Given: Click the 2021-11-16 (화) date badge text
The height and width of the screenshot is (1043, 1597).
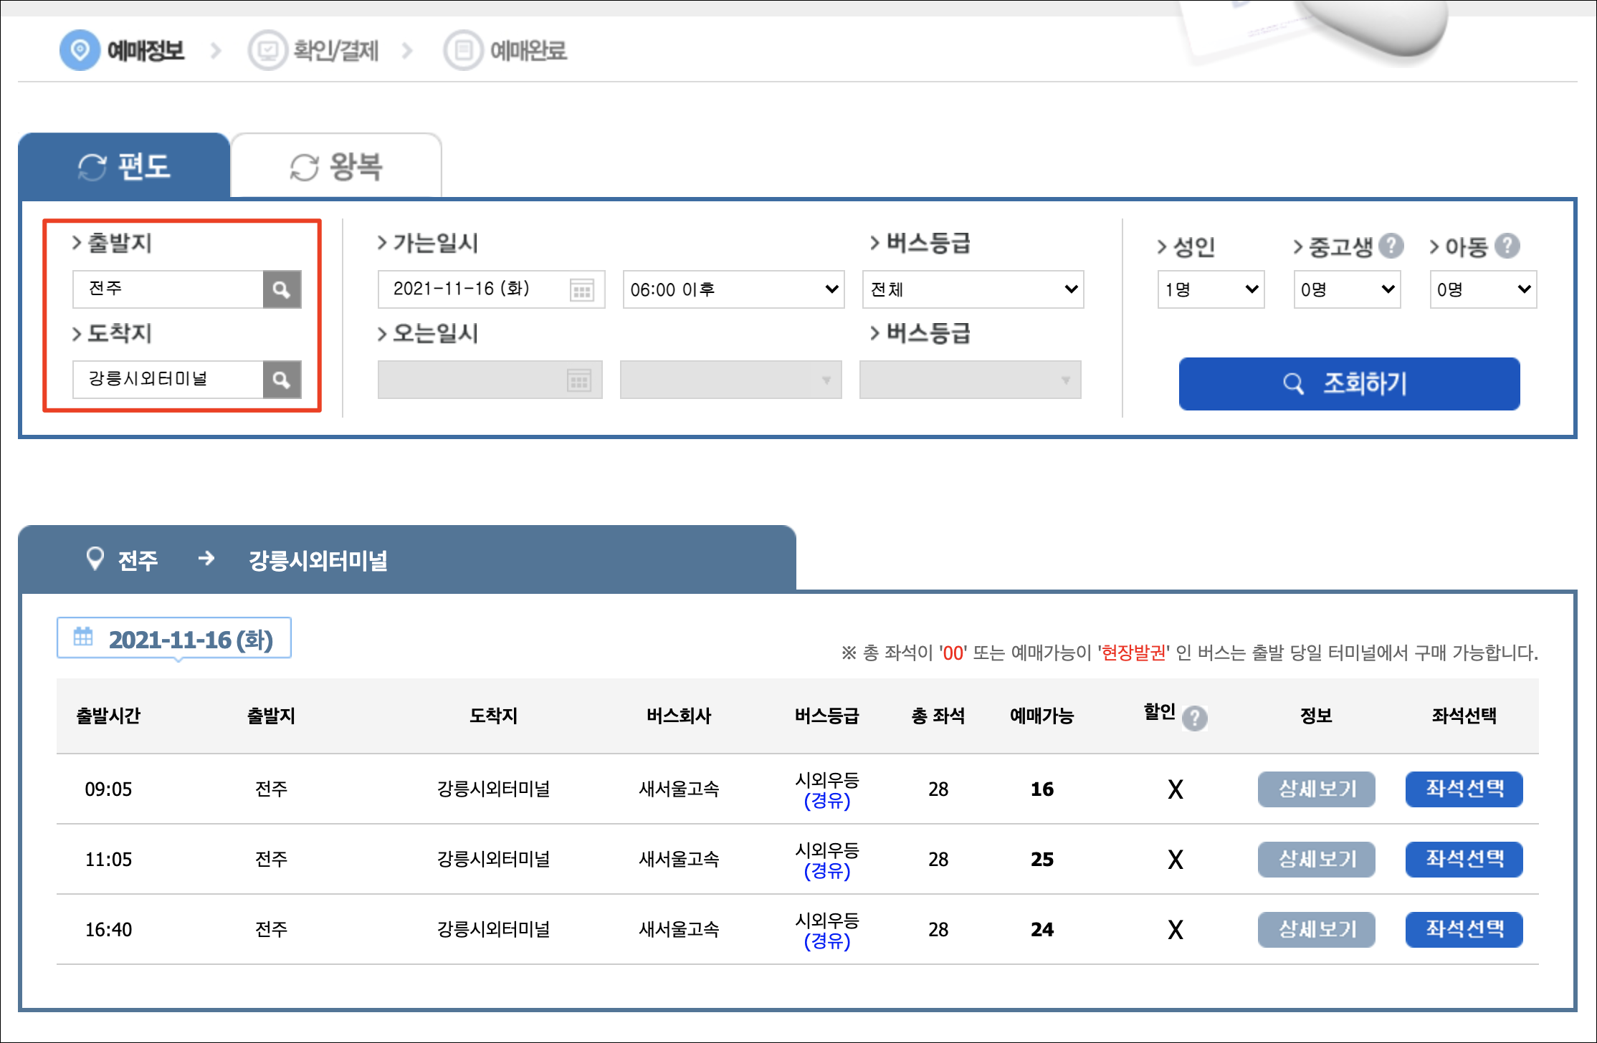Looking at the screenshot, I should tap(191, 640).
